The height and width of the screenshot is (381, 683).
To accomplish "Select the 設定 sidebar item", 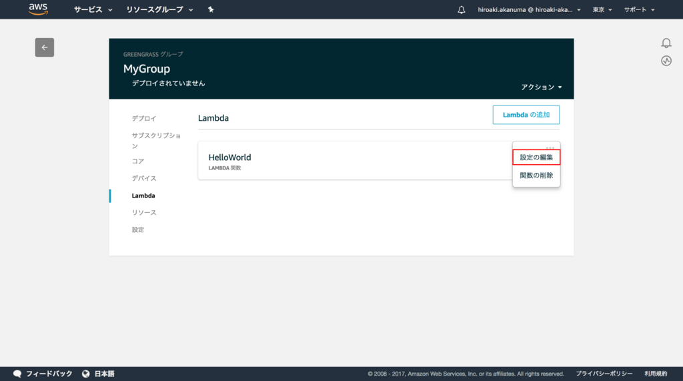I will tap(137, 230).
